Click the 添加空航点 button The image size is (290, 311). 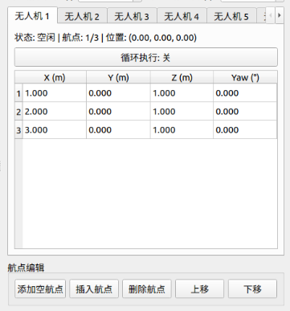(40, 288)
